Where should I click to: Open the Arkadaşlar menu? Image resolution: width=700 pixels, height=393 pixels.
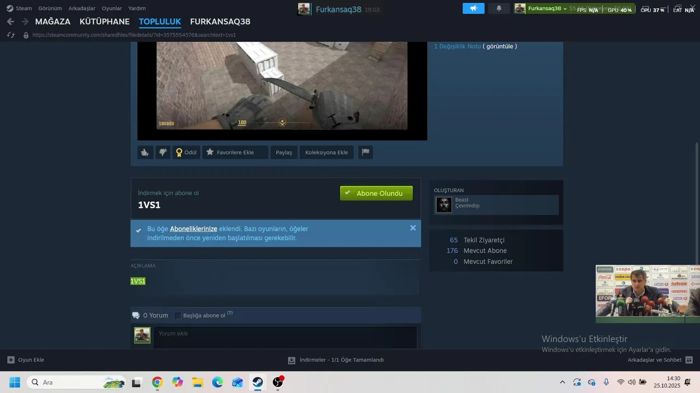click(81, 8)
